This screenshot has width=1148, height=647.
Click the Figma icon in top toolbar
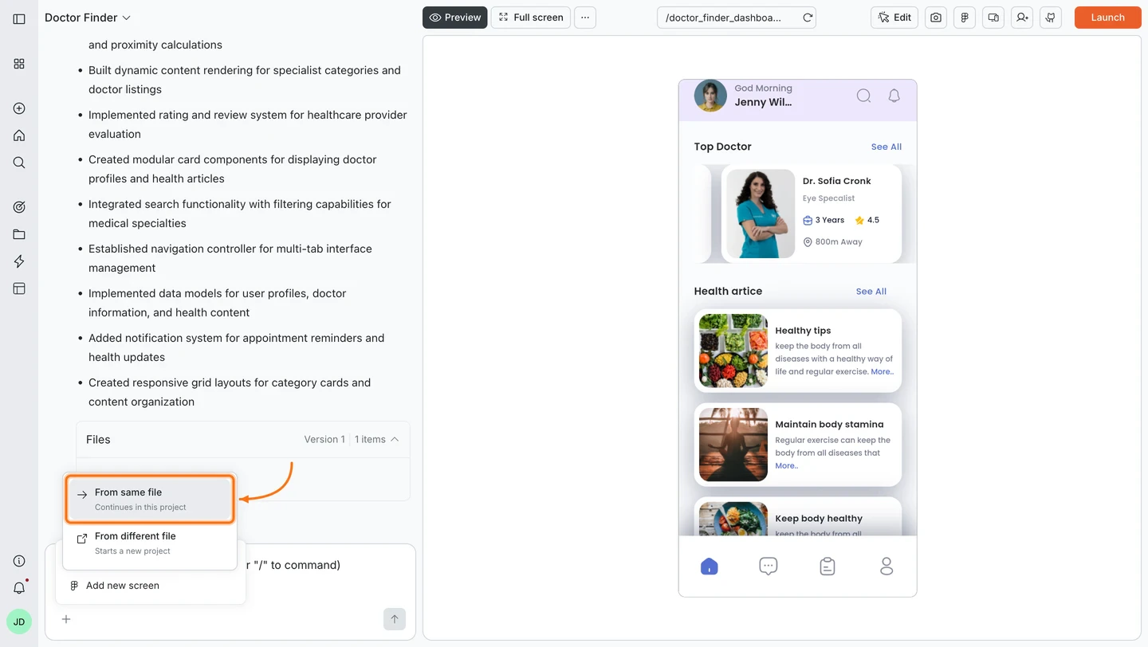click(x=965, y=18)
